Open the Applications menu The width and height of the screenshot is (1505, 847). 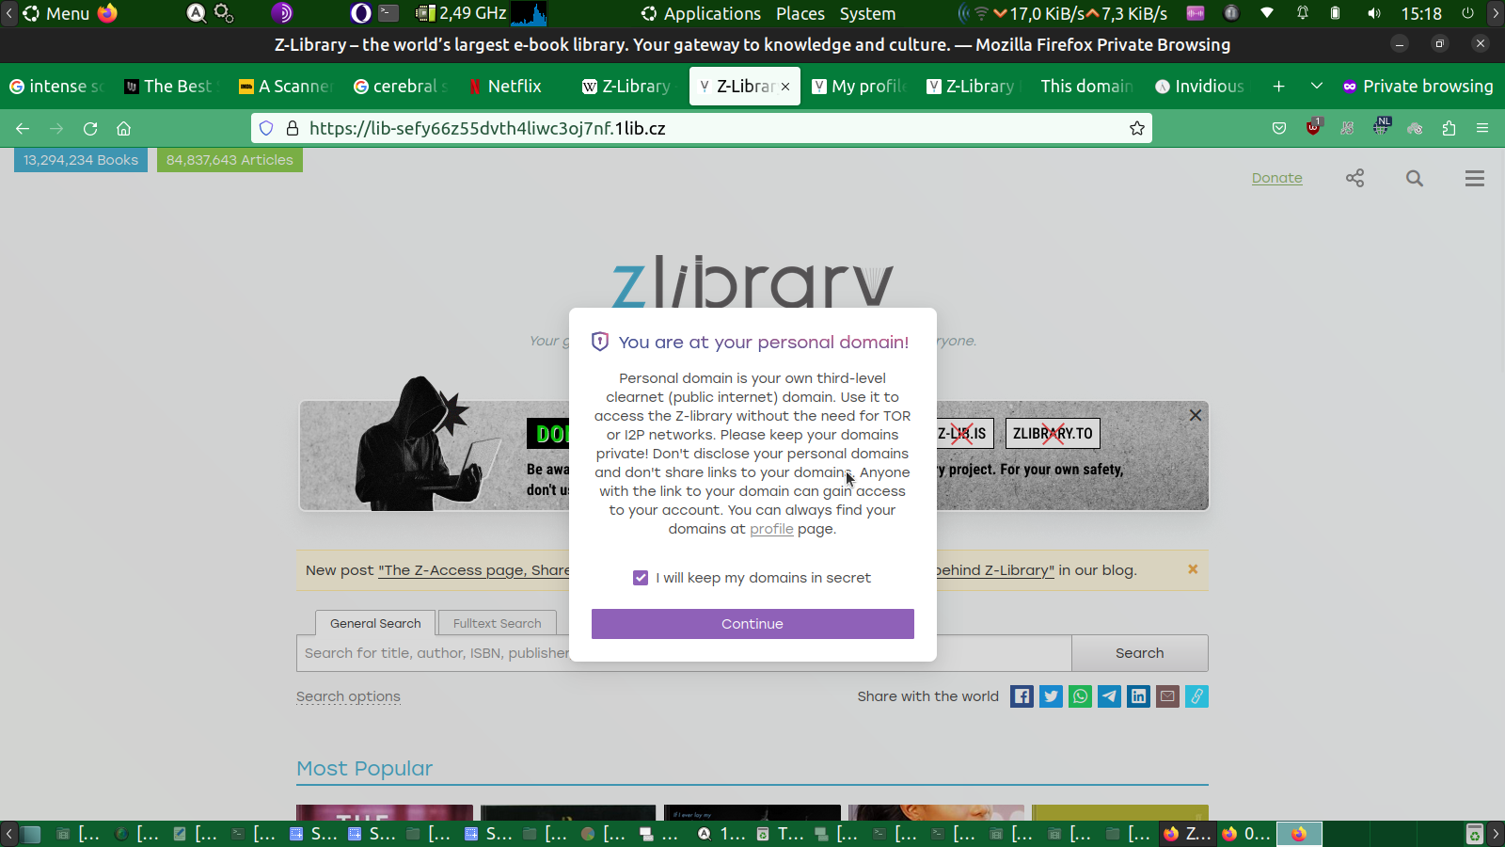tap(702, 13)
